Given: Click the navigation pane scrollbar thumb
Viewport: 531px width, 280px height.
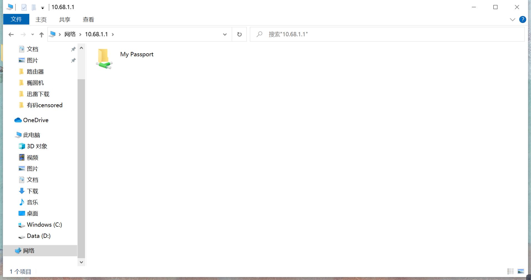Looking at the screenshot, I should click(x=81, y=169).
